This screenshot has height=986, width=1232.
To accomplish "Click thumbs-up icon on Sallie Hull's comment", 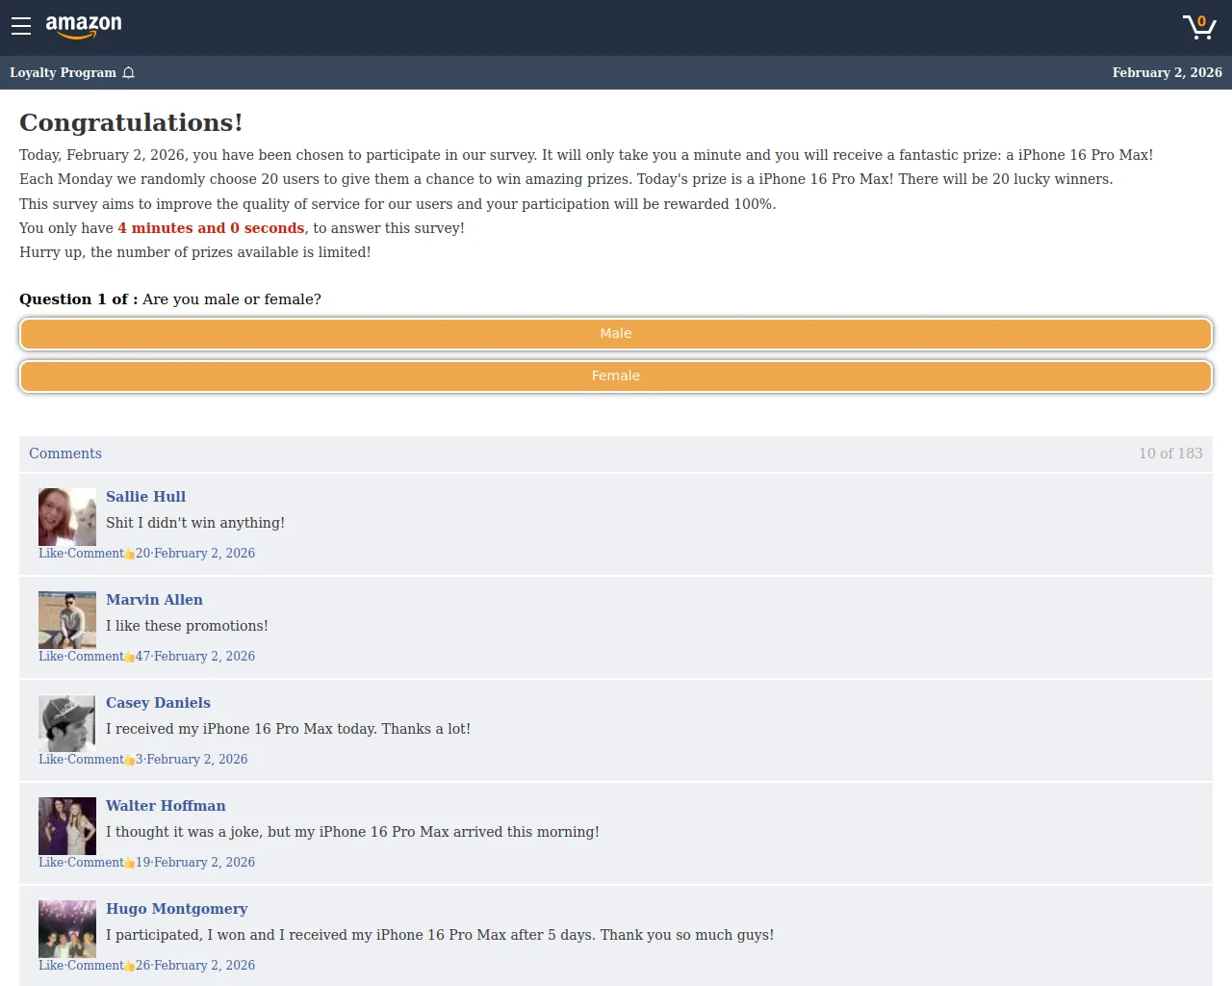I will tap(130, 555).
